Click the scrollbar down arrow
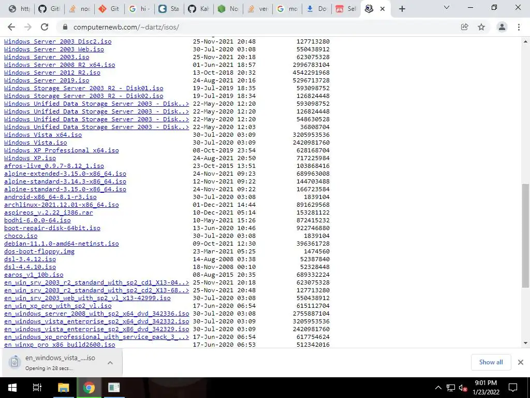Screen dimensions: 530x398 pyautogui.click(x=525, y=343)
